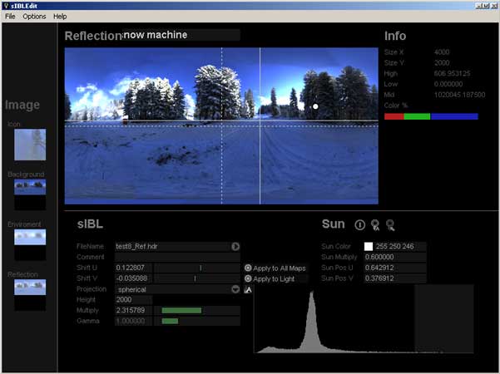Click the 'Projection' field label

[92, 289]
